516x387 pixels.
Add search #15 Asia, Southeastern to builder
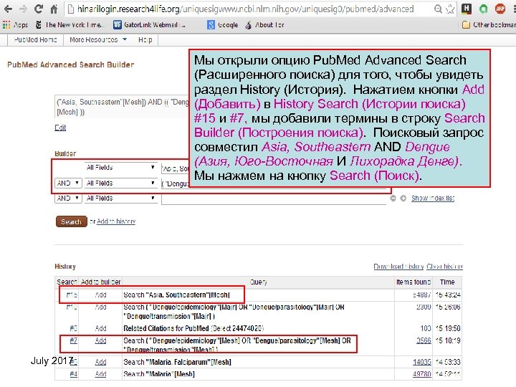tap(100, 295)
